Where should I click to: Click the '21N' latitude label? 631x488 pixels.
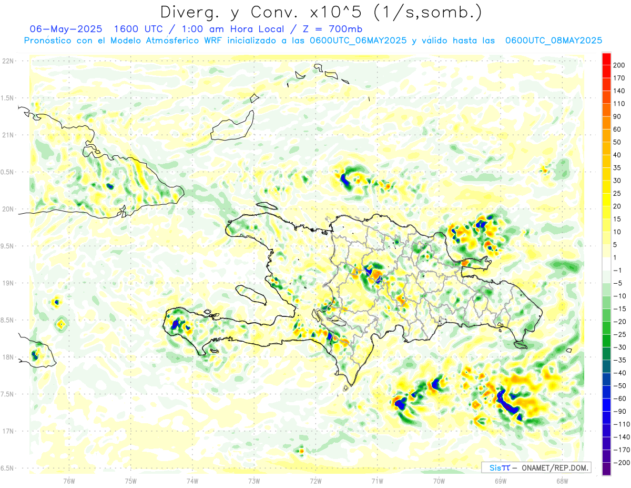tap(8, 135)
